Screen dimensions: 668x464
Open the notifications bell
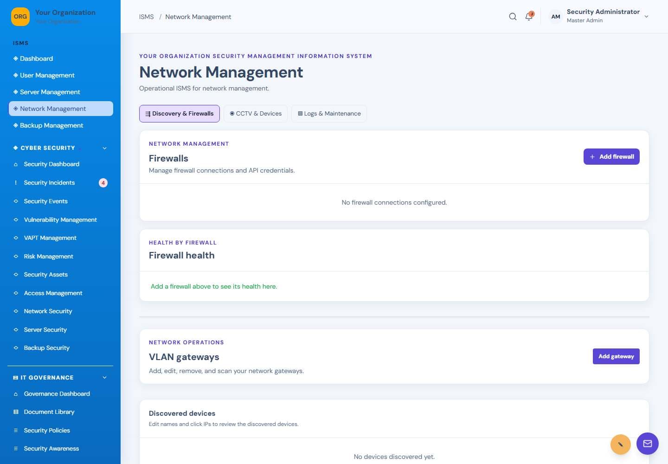[529, 17]
